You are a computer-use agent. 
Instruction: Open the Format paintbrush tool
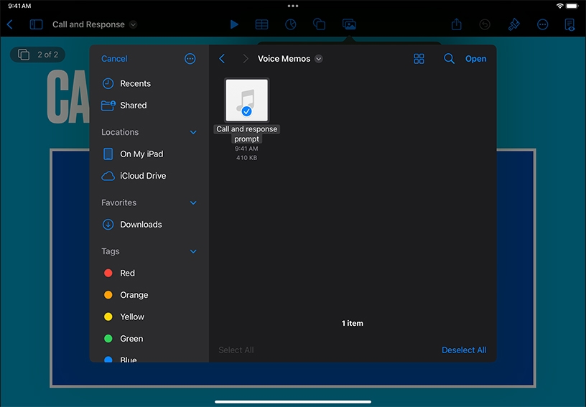point(513,24)
